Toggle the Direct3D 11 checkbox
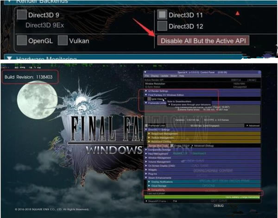Viewport: 278px width, 218px height. 162,15
